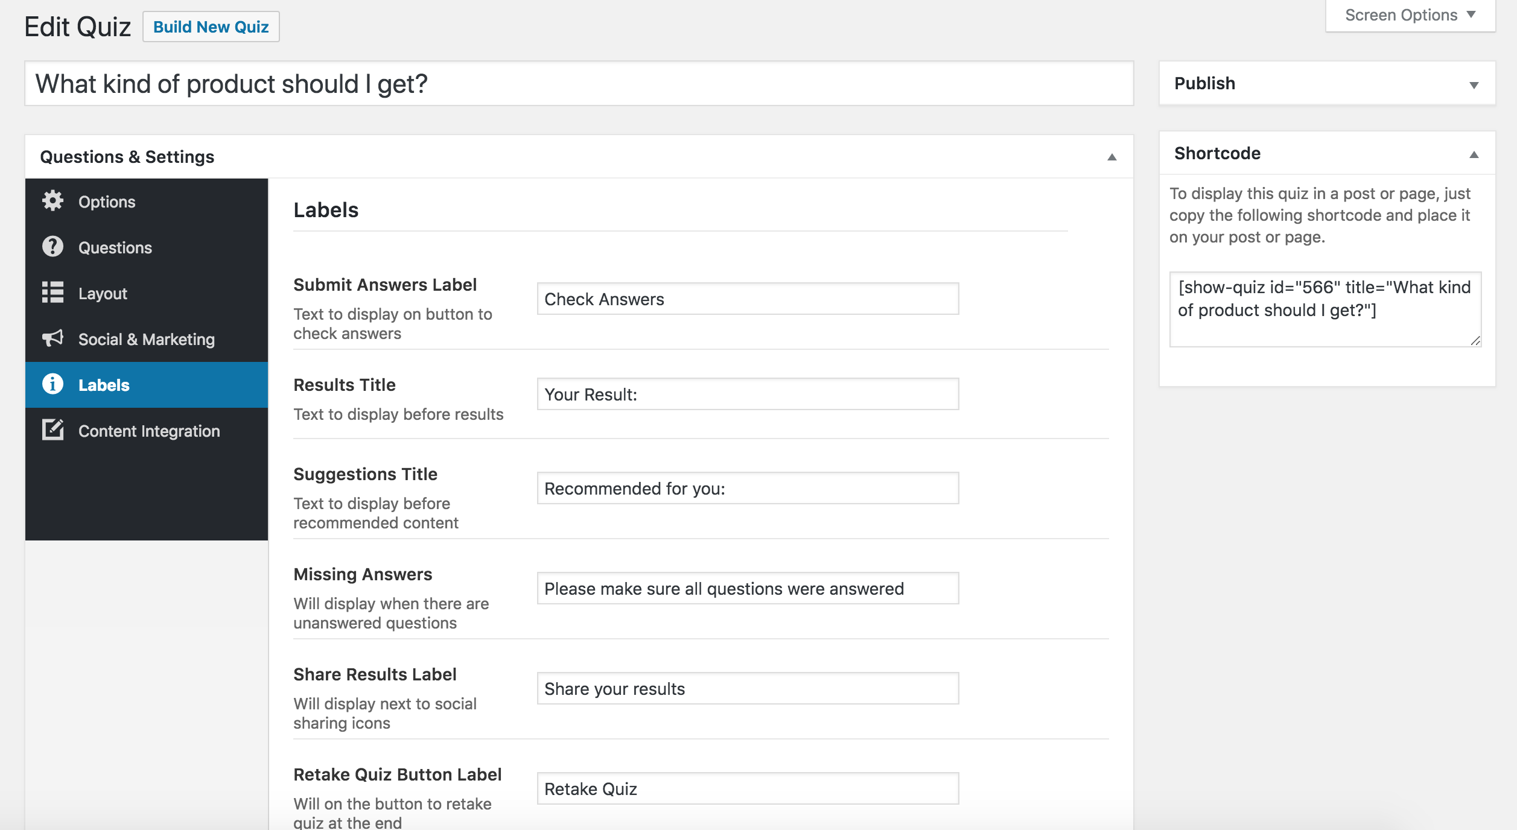The height and width of the screenshot is (830, 1517).
Task: Focus the Submit Answers Label input
Action: pyautogui.click(x=748, y=299)
